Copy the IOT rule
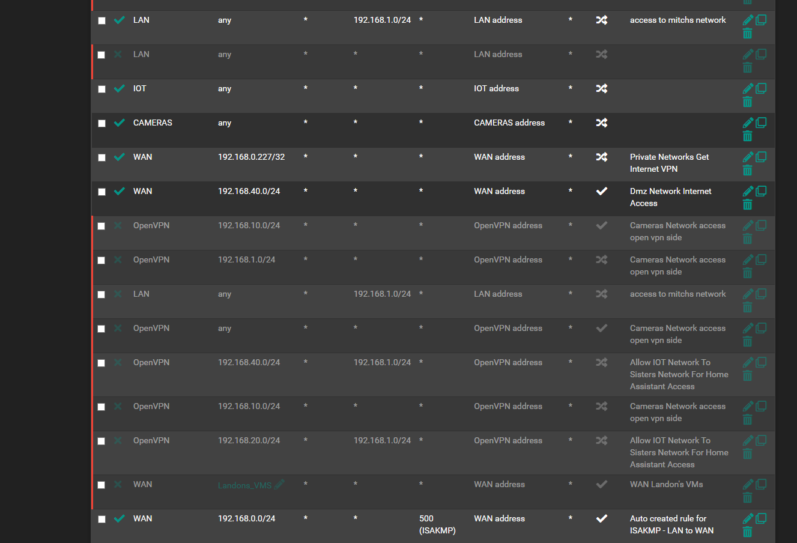This screenshot has width=797, height=543. pos(761,88)
